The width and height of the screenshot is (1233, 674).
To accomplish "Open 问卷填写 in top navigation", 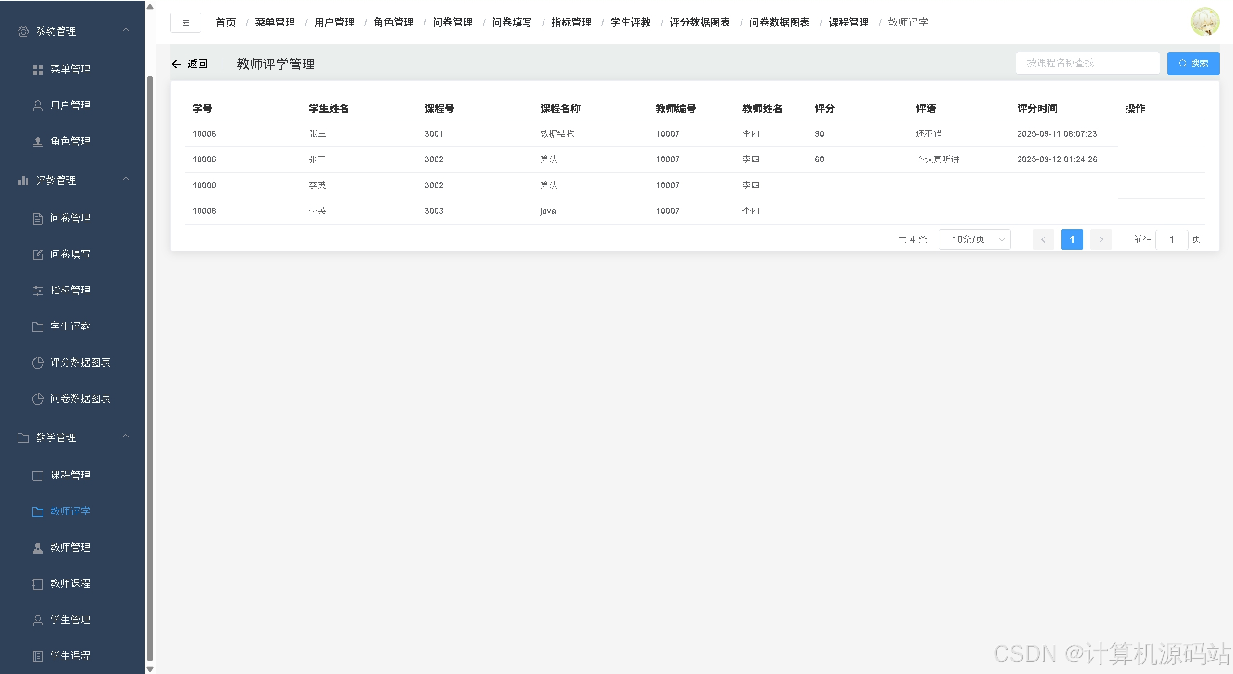I will pos(512,23).
